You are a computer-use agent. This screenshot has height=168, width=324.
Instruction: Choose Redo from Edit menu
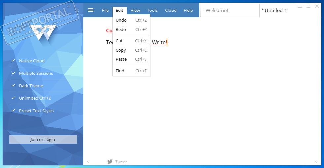tap(131, 30)
